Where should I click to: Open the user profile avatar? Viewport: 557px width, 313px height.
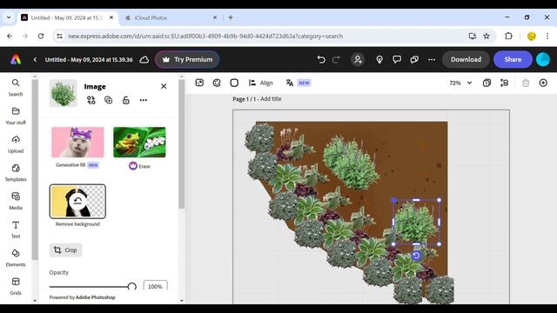point(543,60)
